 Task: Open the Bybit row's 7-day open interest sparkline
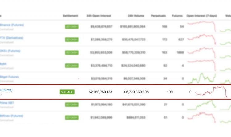coord(201,65)
